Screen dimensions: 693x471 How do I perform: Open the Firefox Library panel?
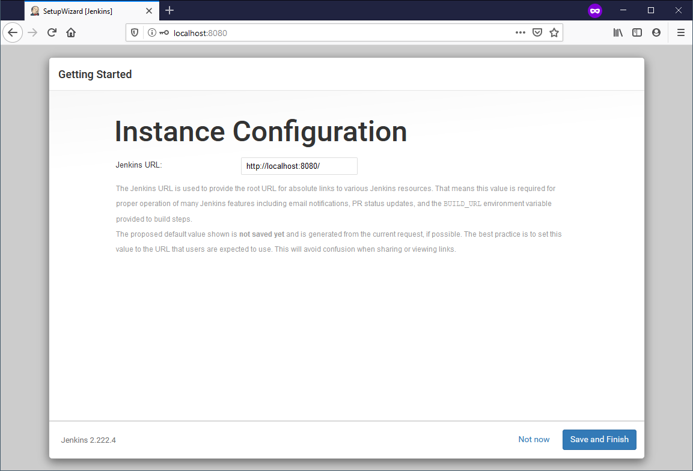point(617,32)
